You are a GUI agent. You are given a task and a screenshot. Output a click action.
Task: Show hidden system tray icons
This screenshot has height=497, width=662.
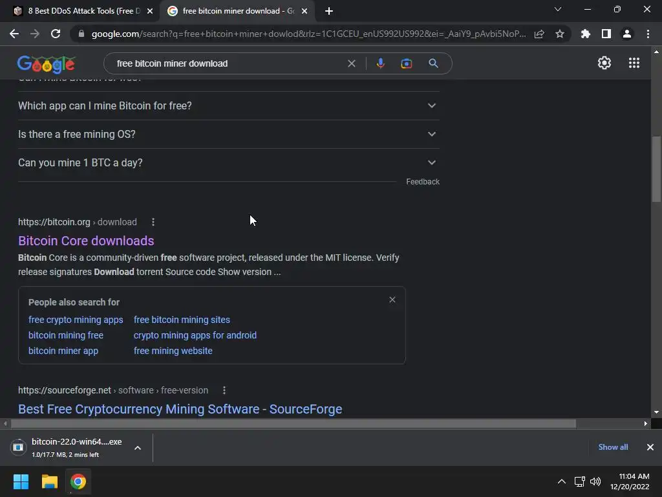pos(562,481)
